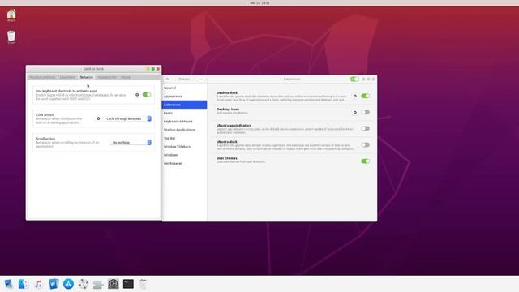Toggle global extensions switch in Tweaks header
Screen dimensions: 519x292
[354, 79]
